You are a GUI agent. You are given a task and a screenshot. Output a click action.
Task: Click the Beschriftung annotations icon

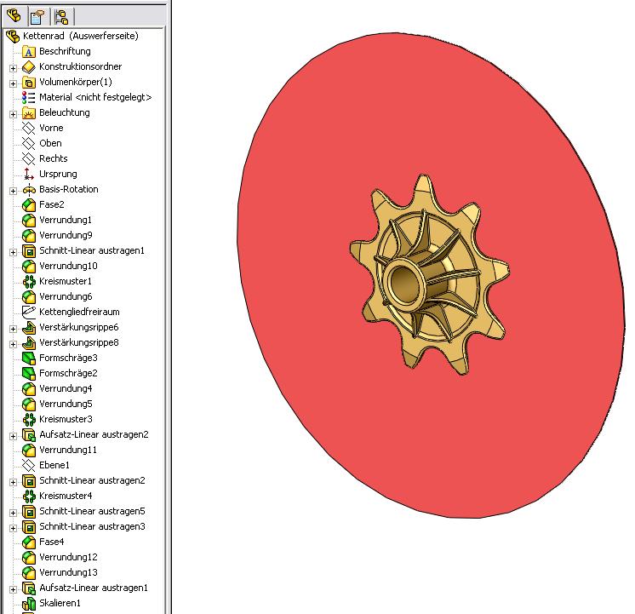[x=28, y=51]
